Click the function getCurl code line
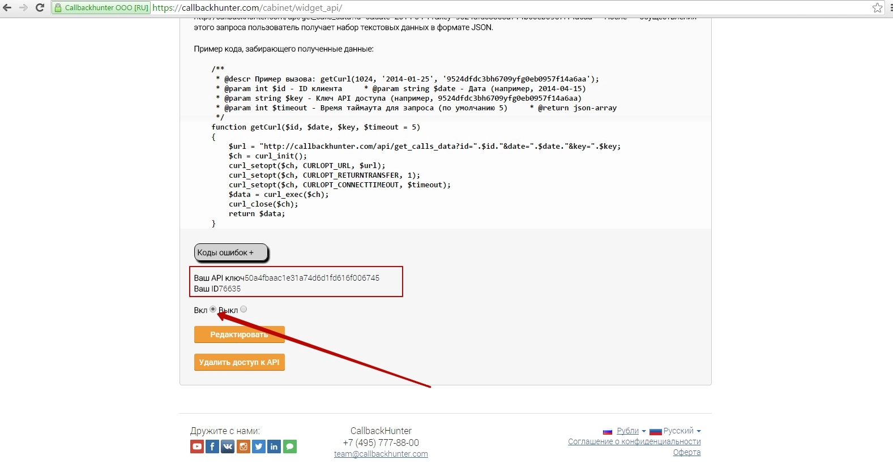Viewport: 893px width, 468px height. tap(316, 127)
